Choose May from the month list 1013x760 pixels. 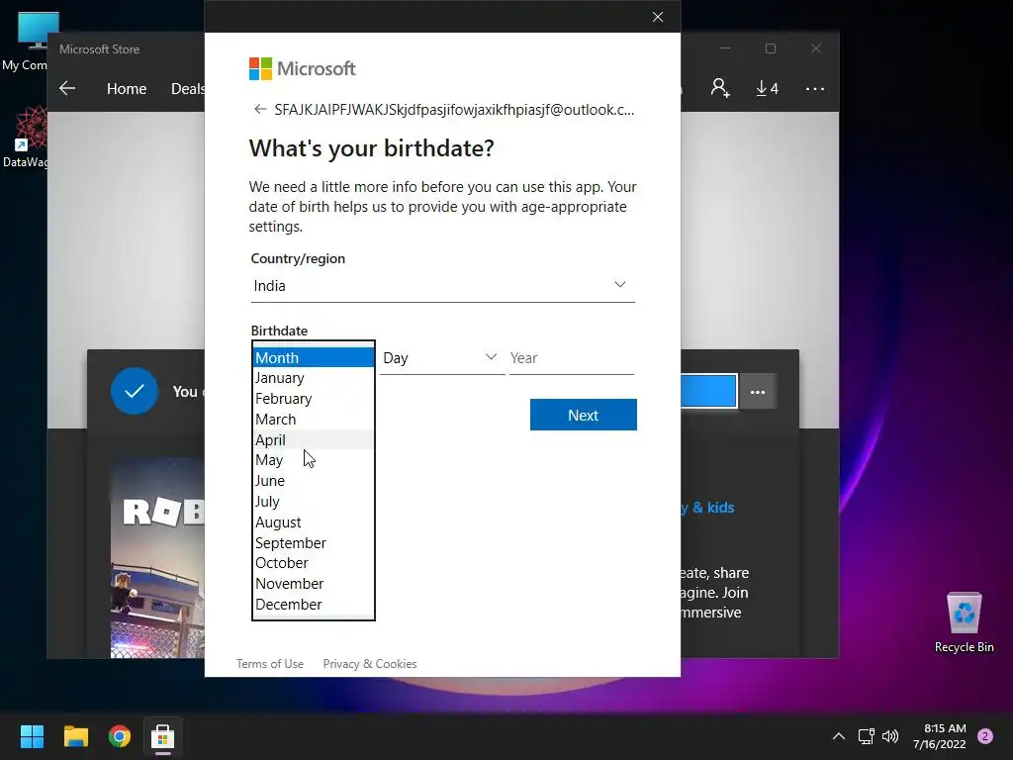[314, 460]
